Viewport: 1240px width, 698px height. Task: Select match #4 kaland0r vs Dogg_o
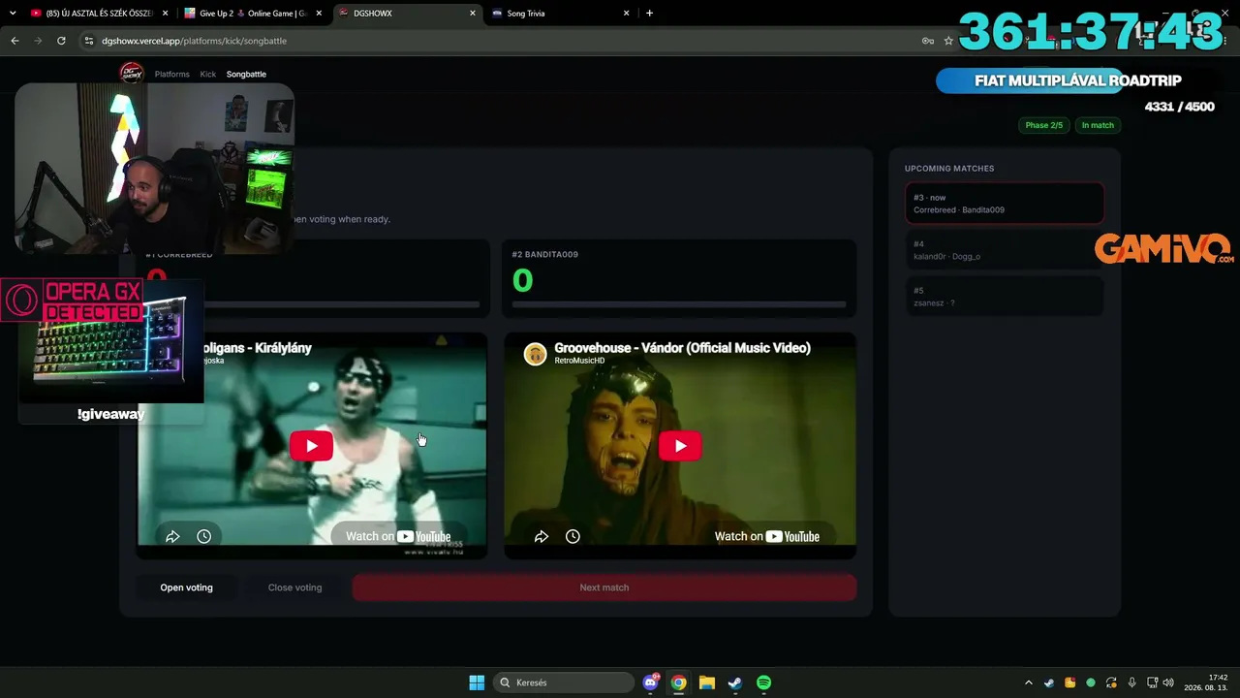(1005, 250)
